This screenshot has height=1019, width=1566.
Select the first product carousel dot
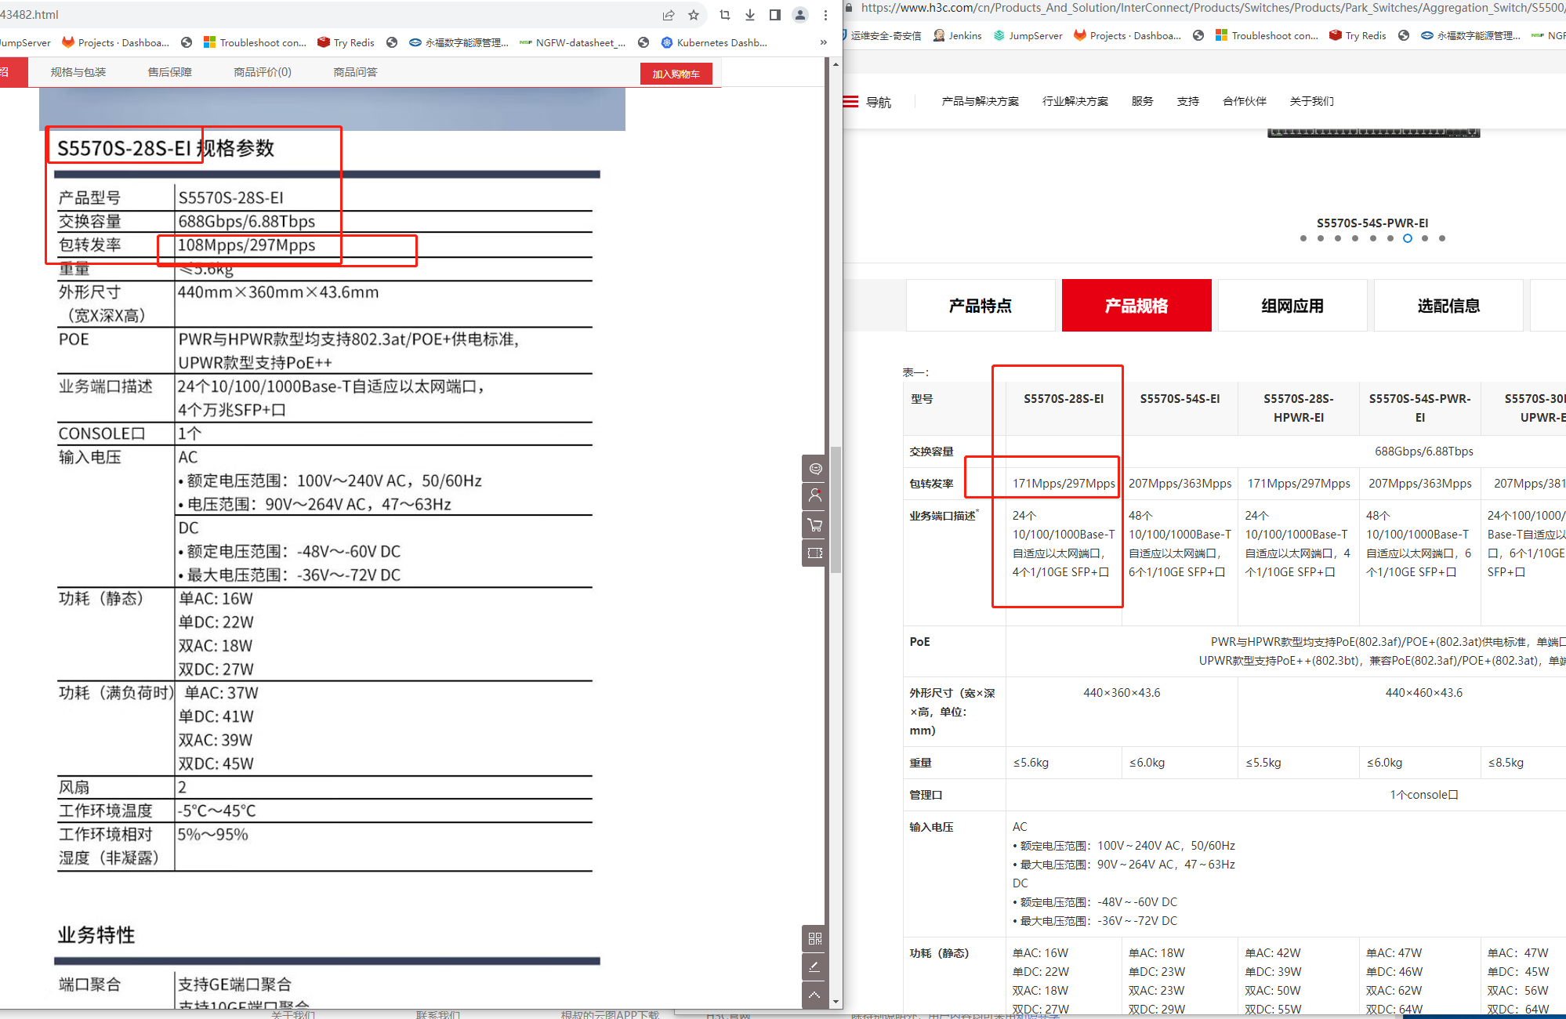1303,238
